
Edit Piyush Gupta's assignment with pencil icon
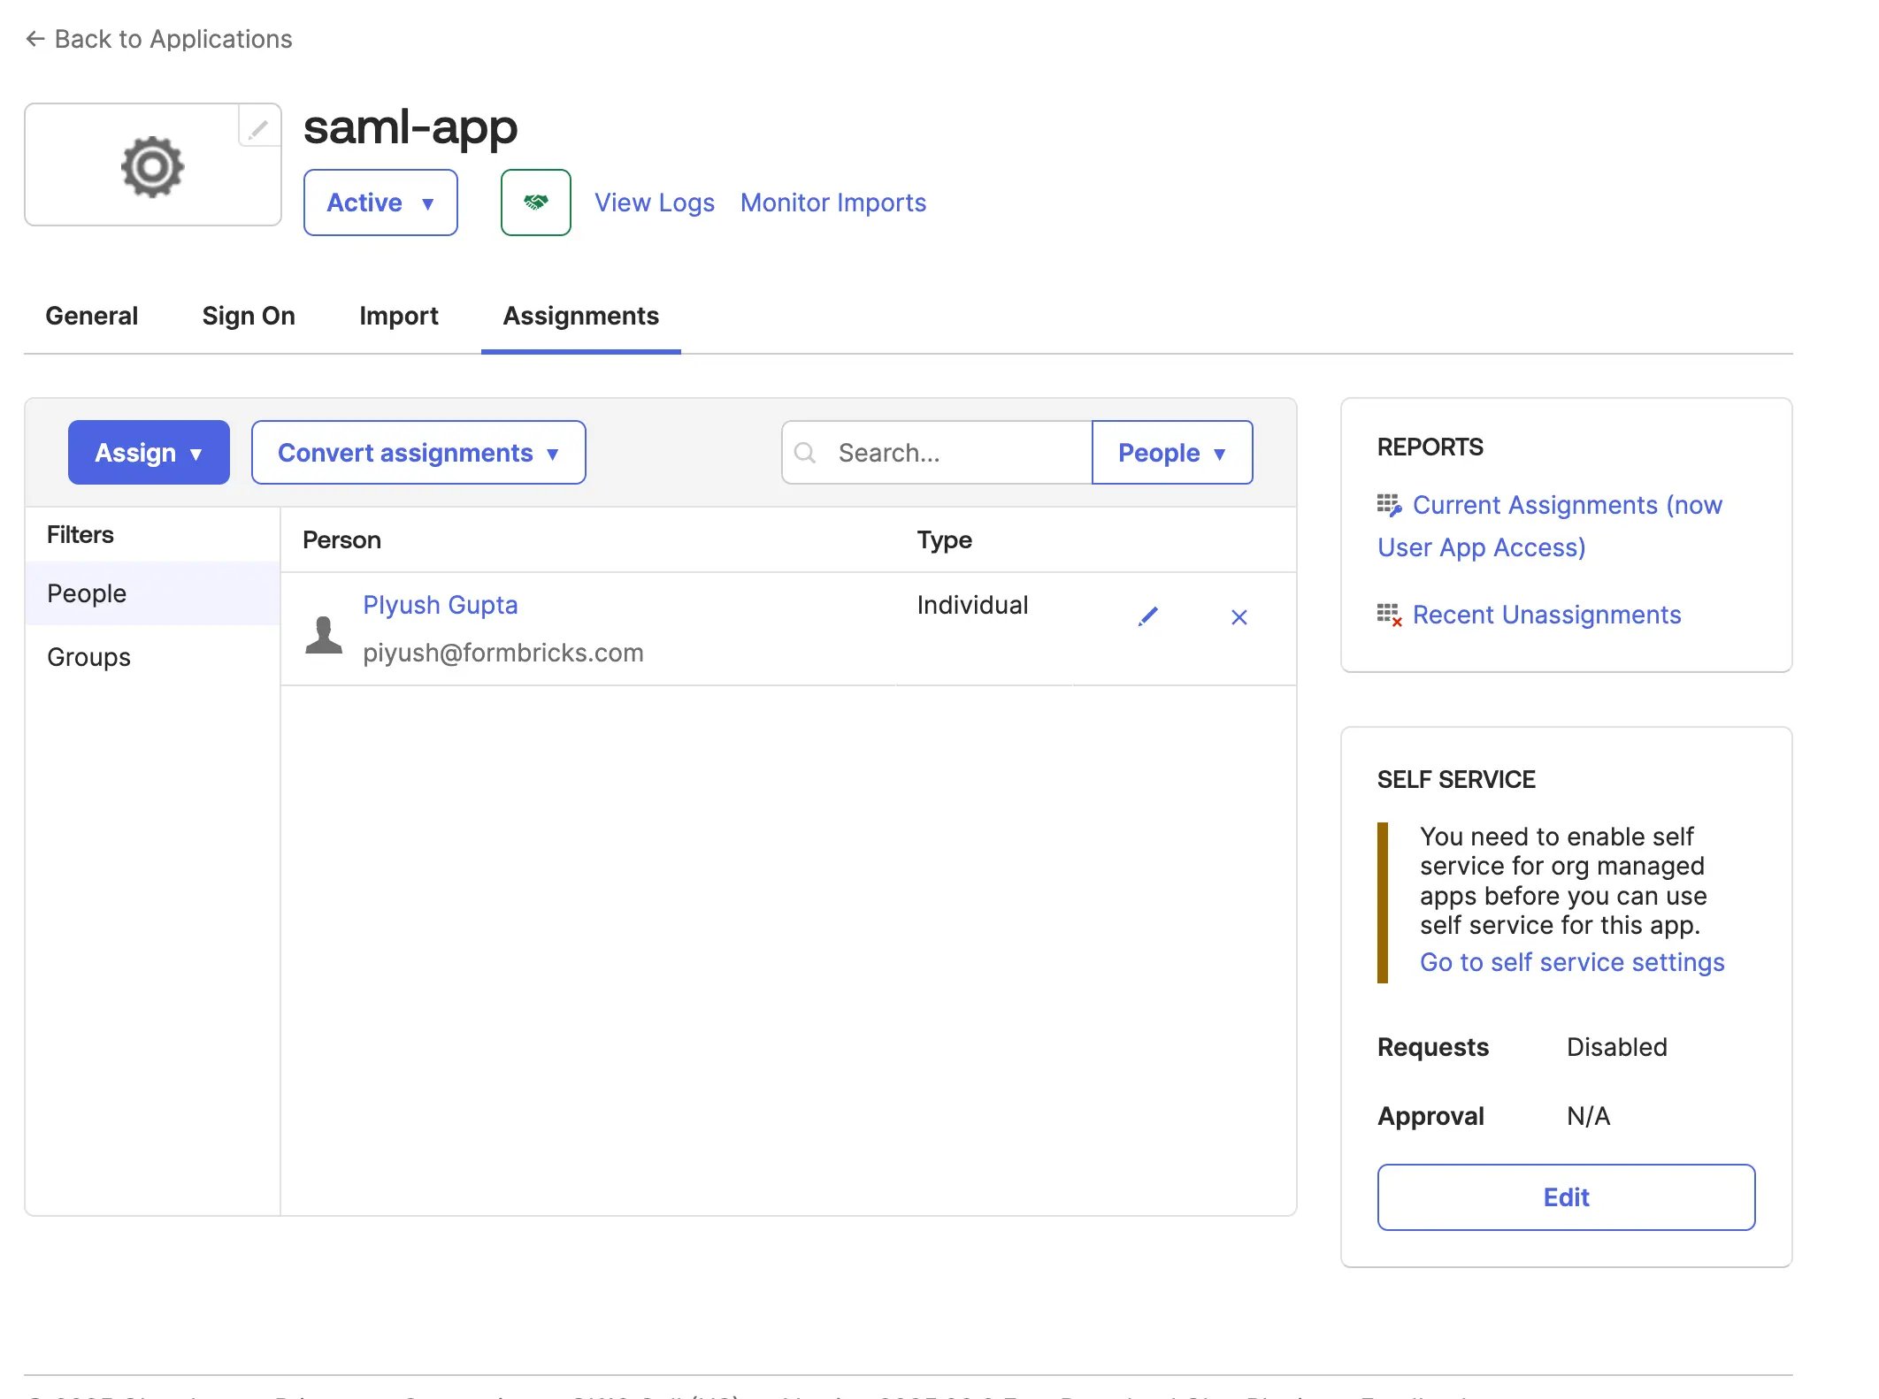[x=1148, y=616]
